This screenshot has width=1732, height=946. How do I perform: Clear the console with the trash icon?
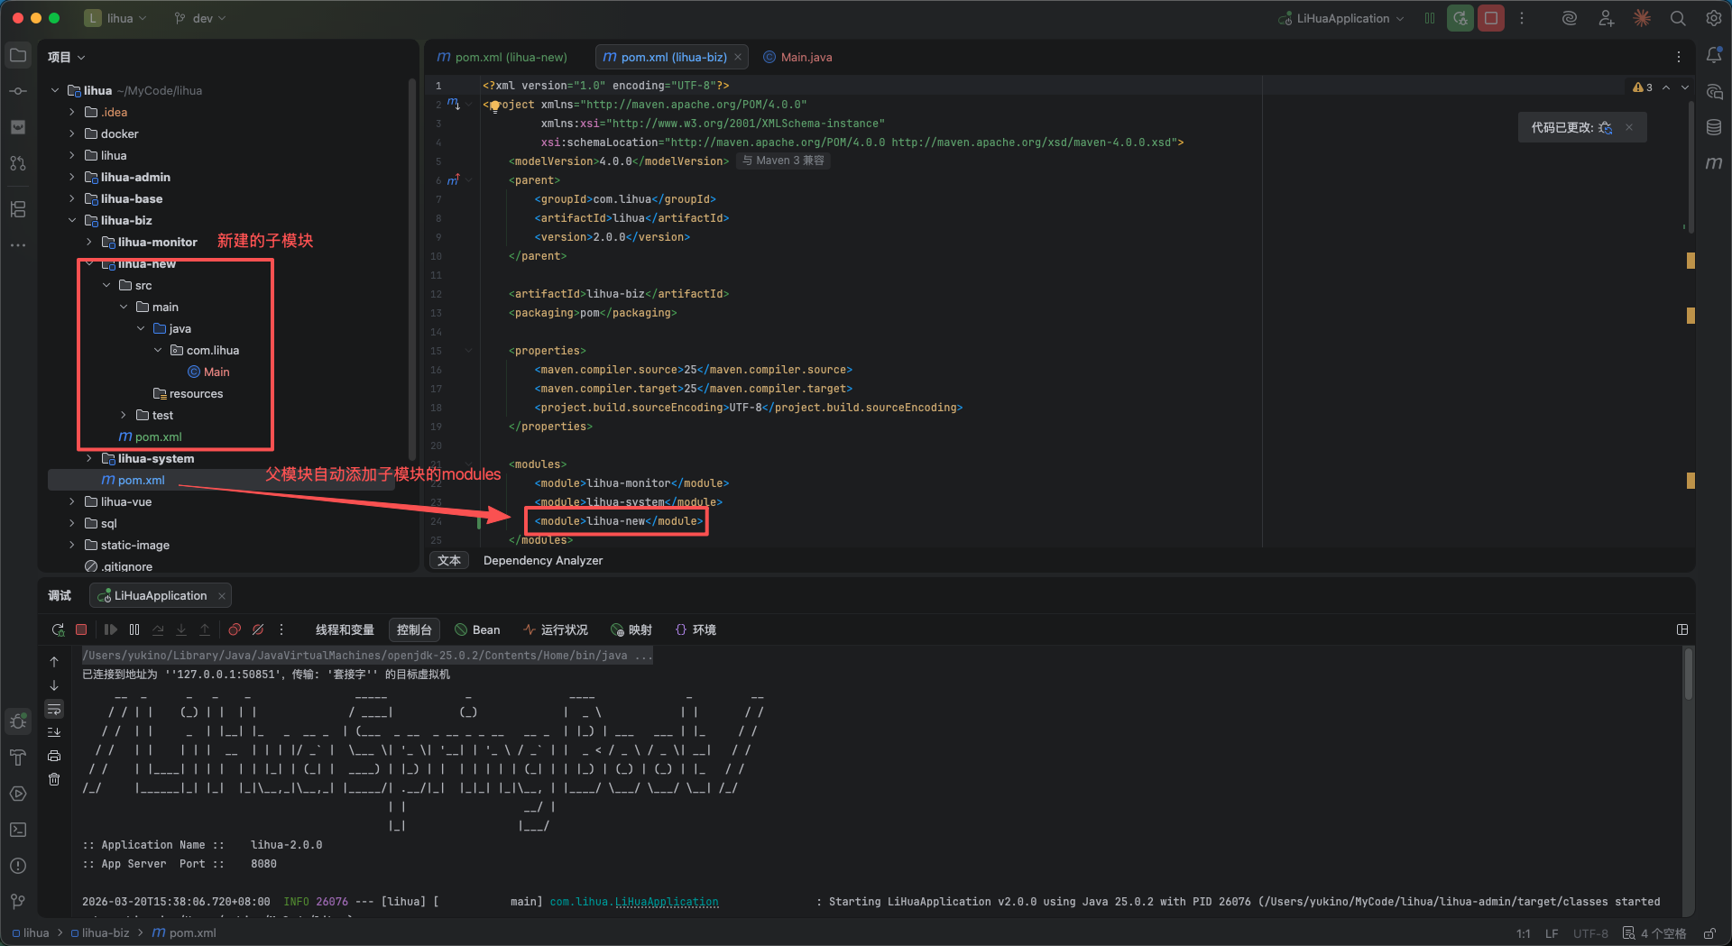54,779
